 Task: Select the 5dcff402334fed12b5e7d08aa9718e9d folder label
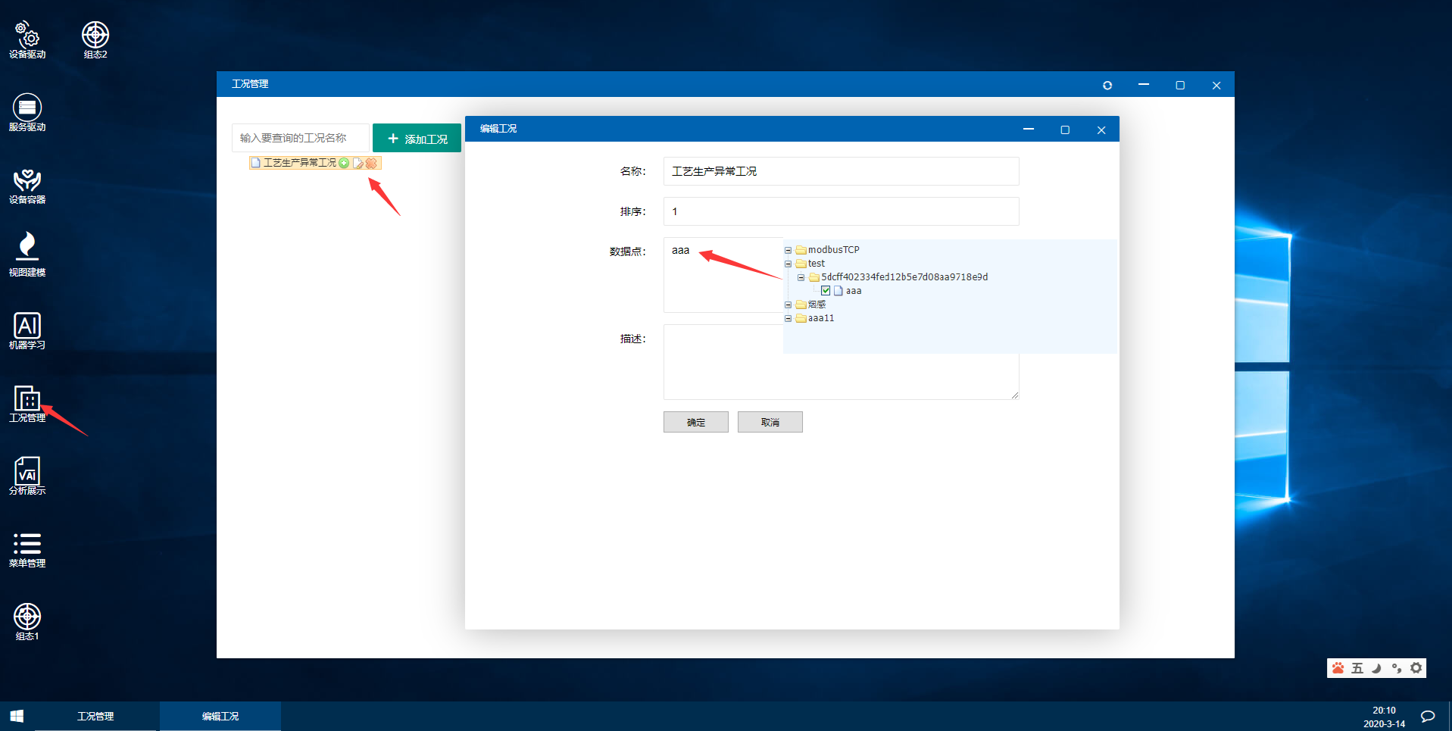904,277
